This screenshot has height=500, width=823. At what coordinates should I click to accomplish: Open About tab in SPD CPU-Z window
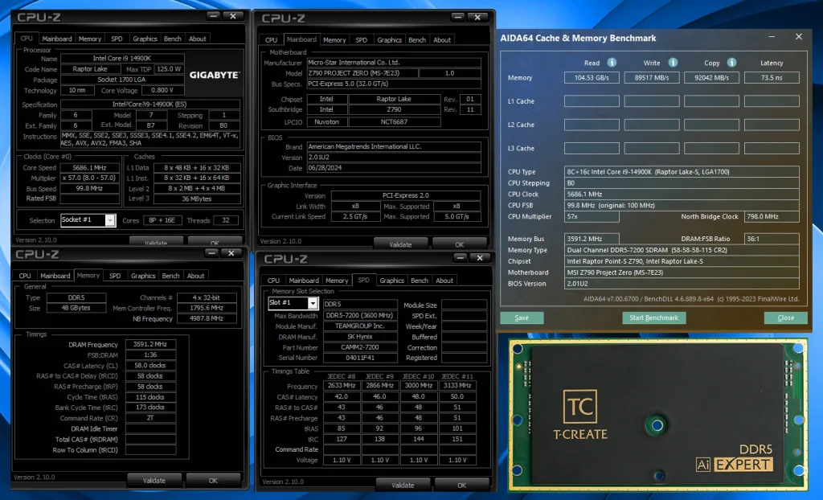point(444,281)
